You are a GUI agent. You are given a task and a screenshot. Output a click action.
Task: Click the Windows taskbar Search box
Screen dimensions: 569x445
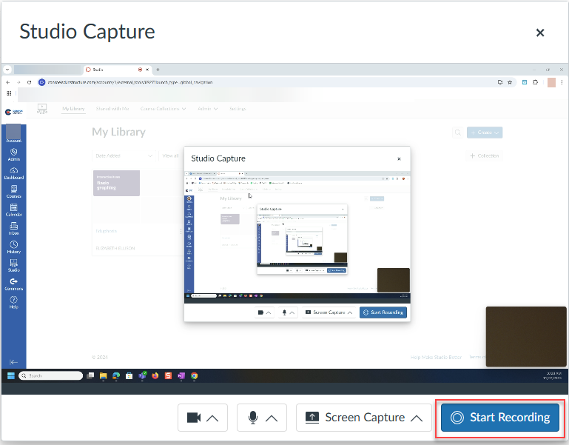(52, 376)
